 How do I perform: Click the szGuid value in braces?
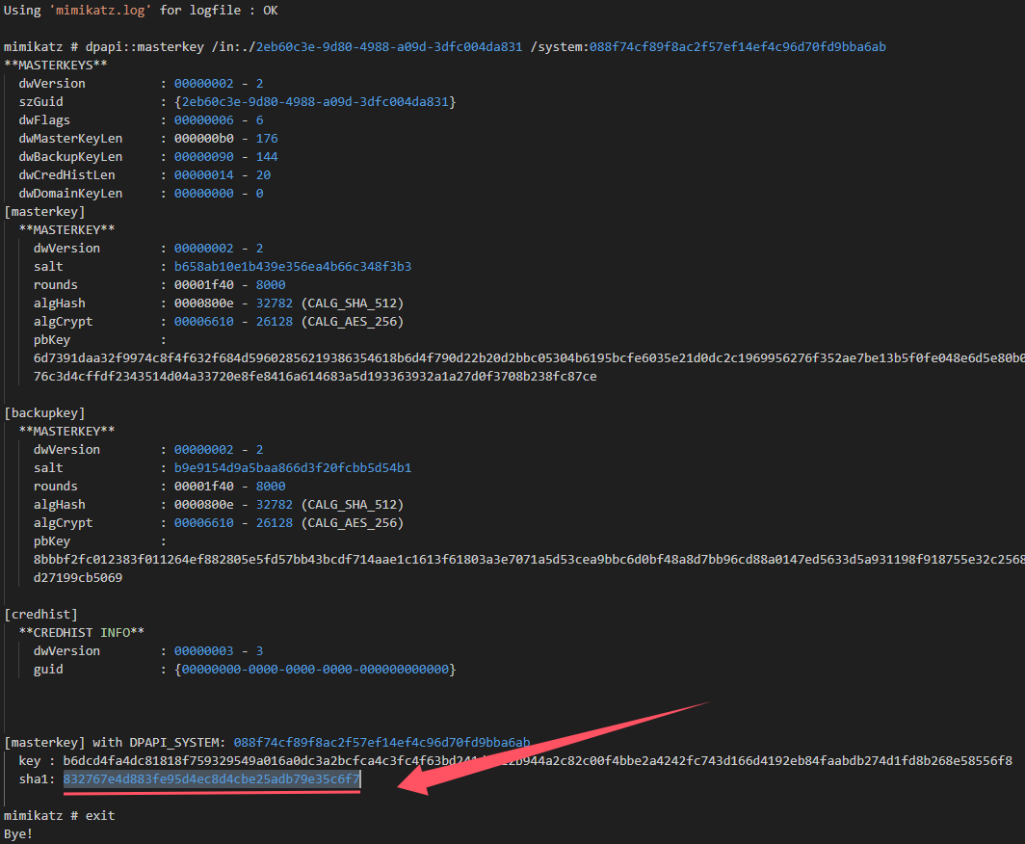[x=315, y=101]
